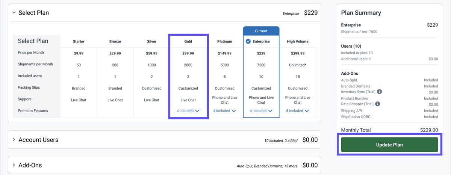Image resolution: width=451 pixels, height=175 pixels.
Task: Click the info icon next to Inventory Sync (Trial)
Action: (x=380, y=92)
